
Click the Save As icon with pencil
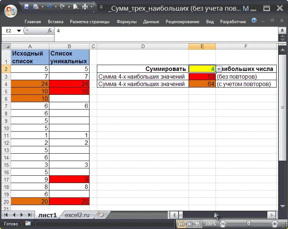[36, 7]
